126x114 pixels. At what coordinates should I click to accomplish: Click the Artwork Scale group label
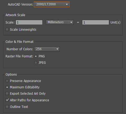(x=15, y=15)
